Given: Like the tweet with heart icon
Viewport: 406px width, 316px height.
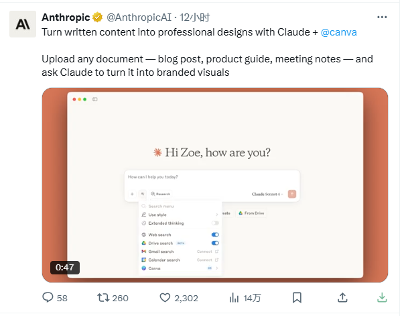Looking at the screenshot, I should (x=165, y=297).
